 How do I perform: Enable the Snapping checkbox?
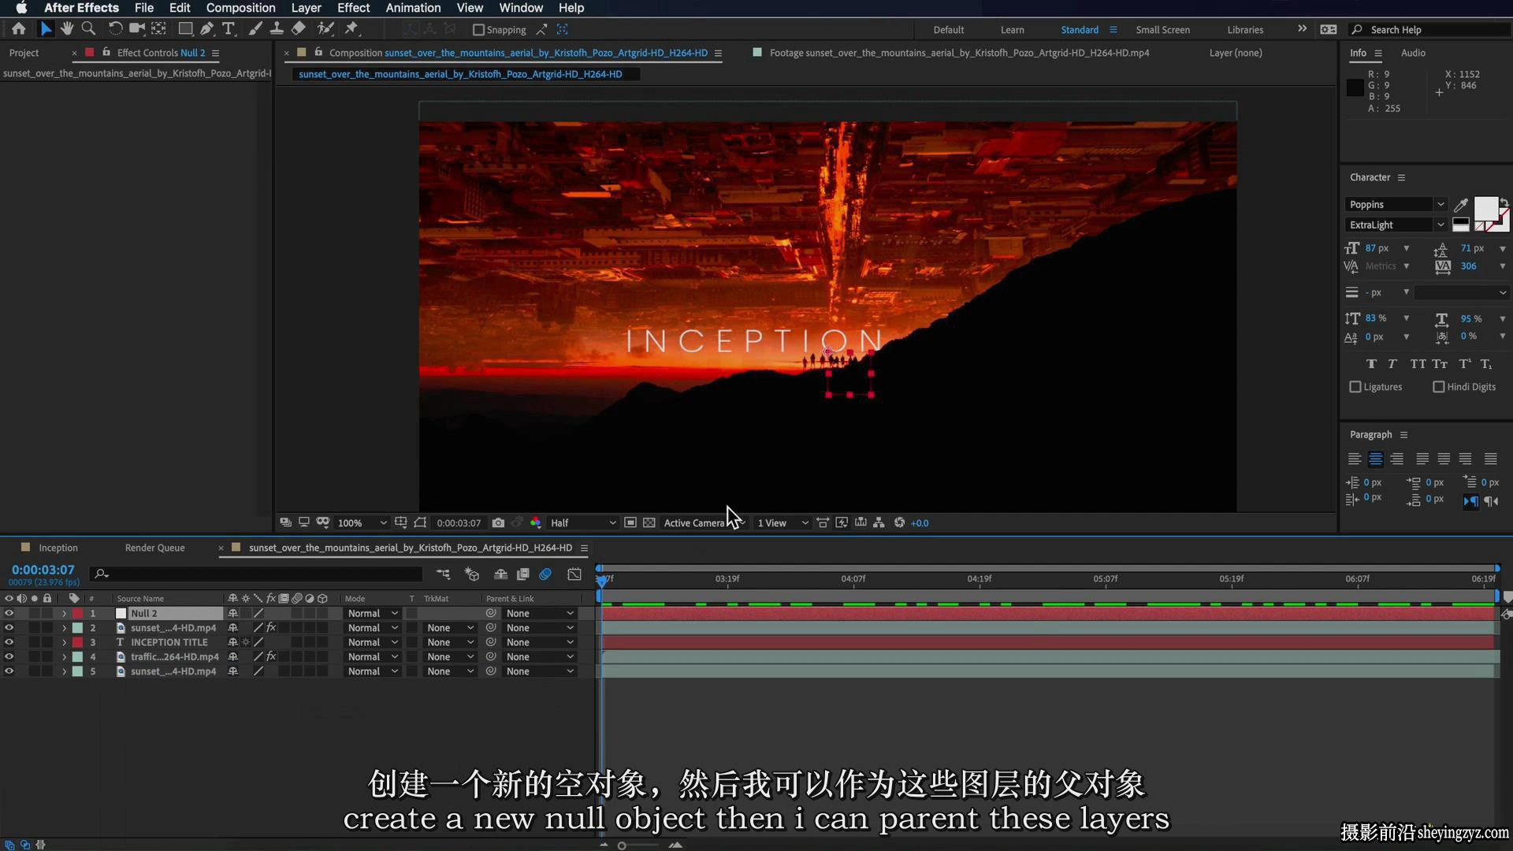(478, 30)
